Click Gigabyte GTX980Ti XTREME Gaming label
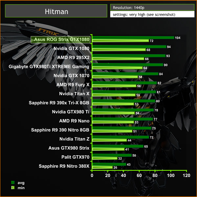 (49, 67)
